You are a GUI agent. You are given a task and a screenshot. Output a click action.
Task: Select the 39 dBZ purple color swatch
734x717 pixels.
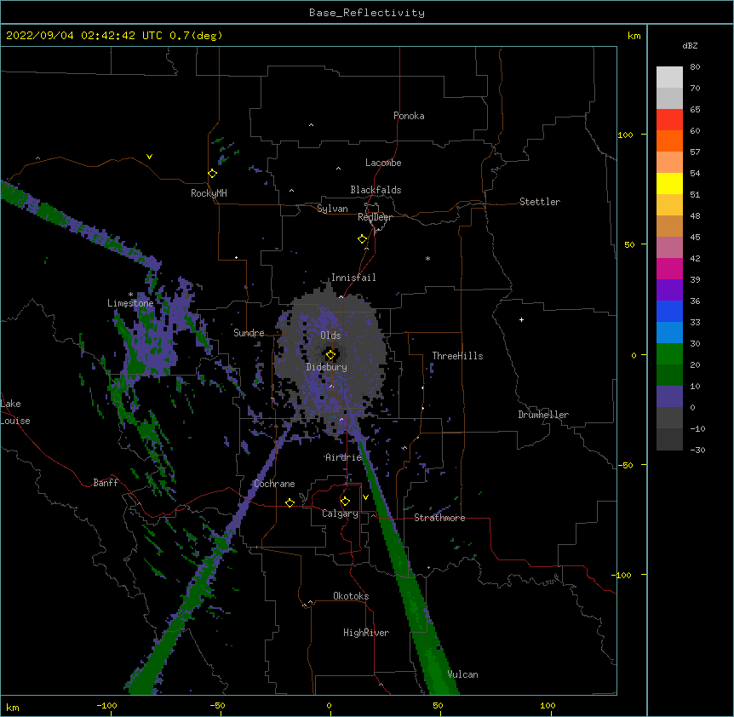[669, 290]
